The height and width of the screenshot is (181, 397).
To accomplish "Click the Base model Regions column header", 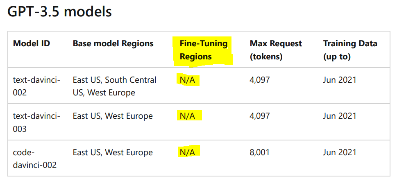I will 113,43.
